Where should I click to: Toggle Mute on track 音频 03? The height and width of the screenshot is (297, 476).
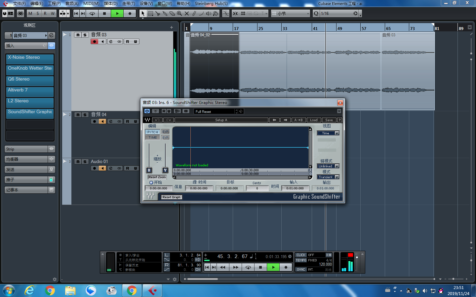point(78,35)
